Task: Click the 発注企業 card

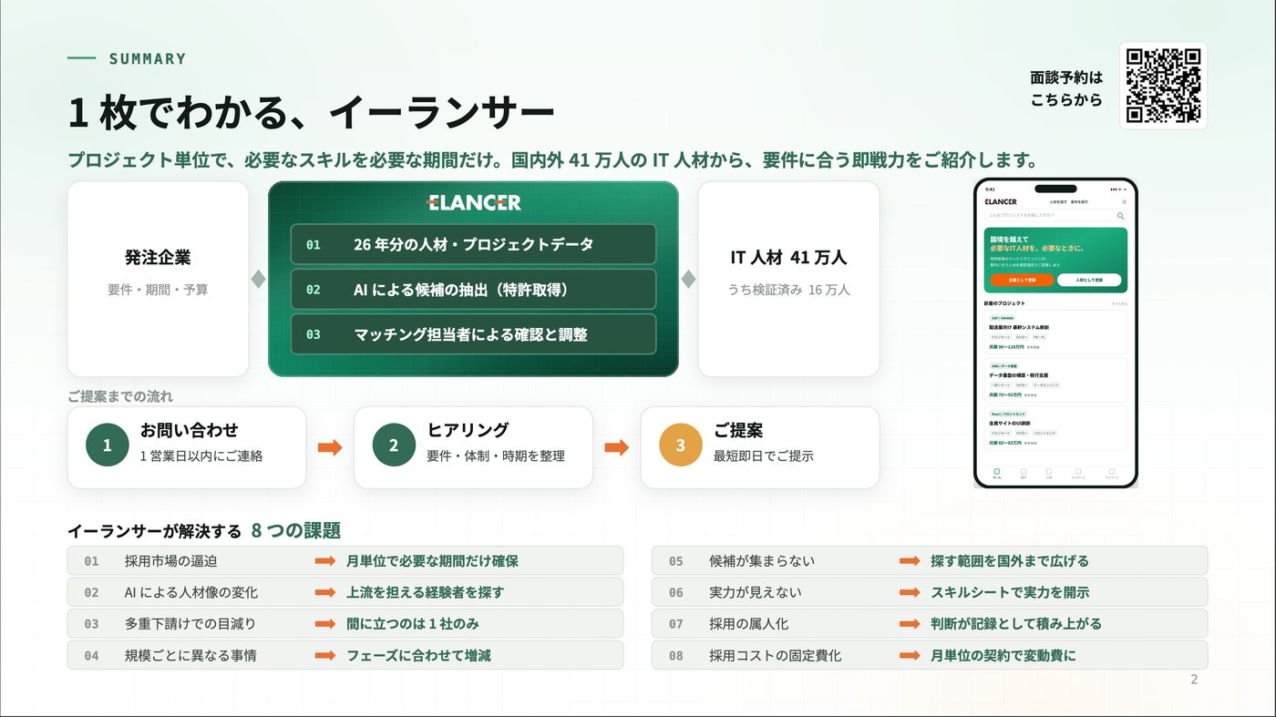Action: click(158, 279)
